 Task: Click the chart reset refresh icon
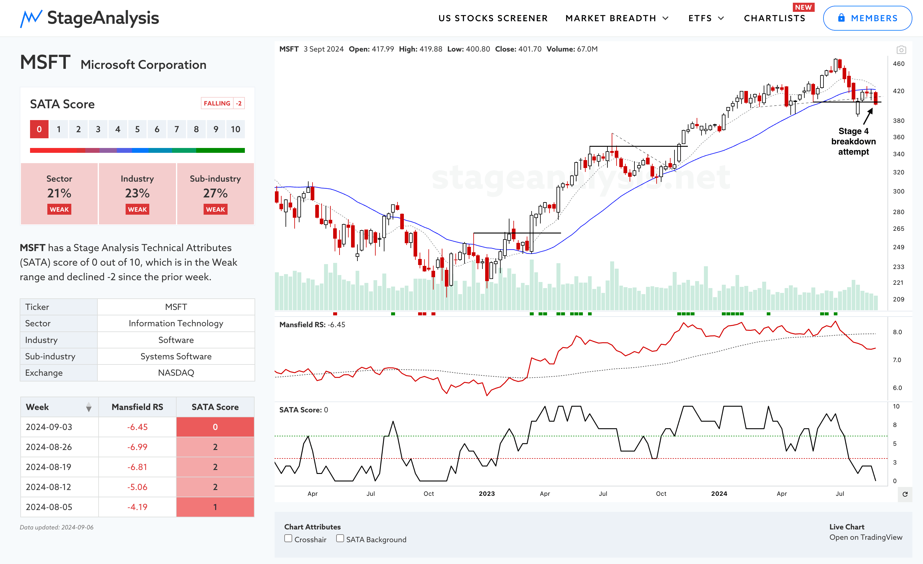coord(905,494)
